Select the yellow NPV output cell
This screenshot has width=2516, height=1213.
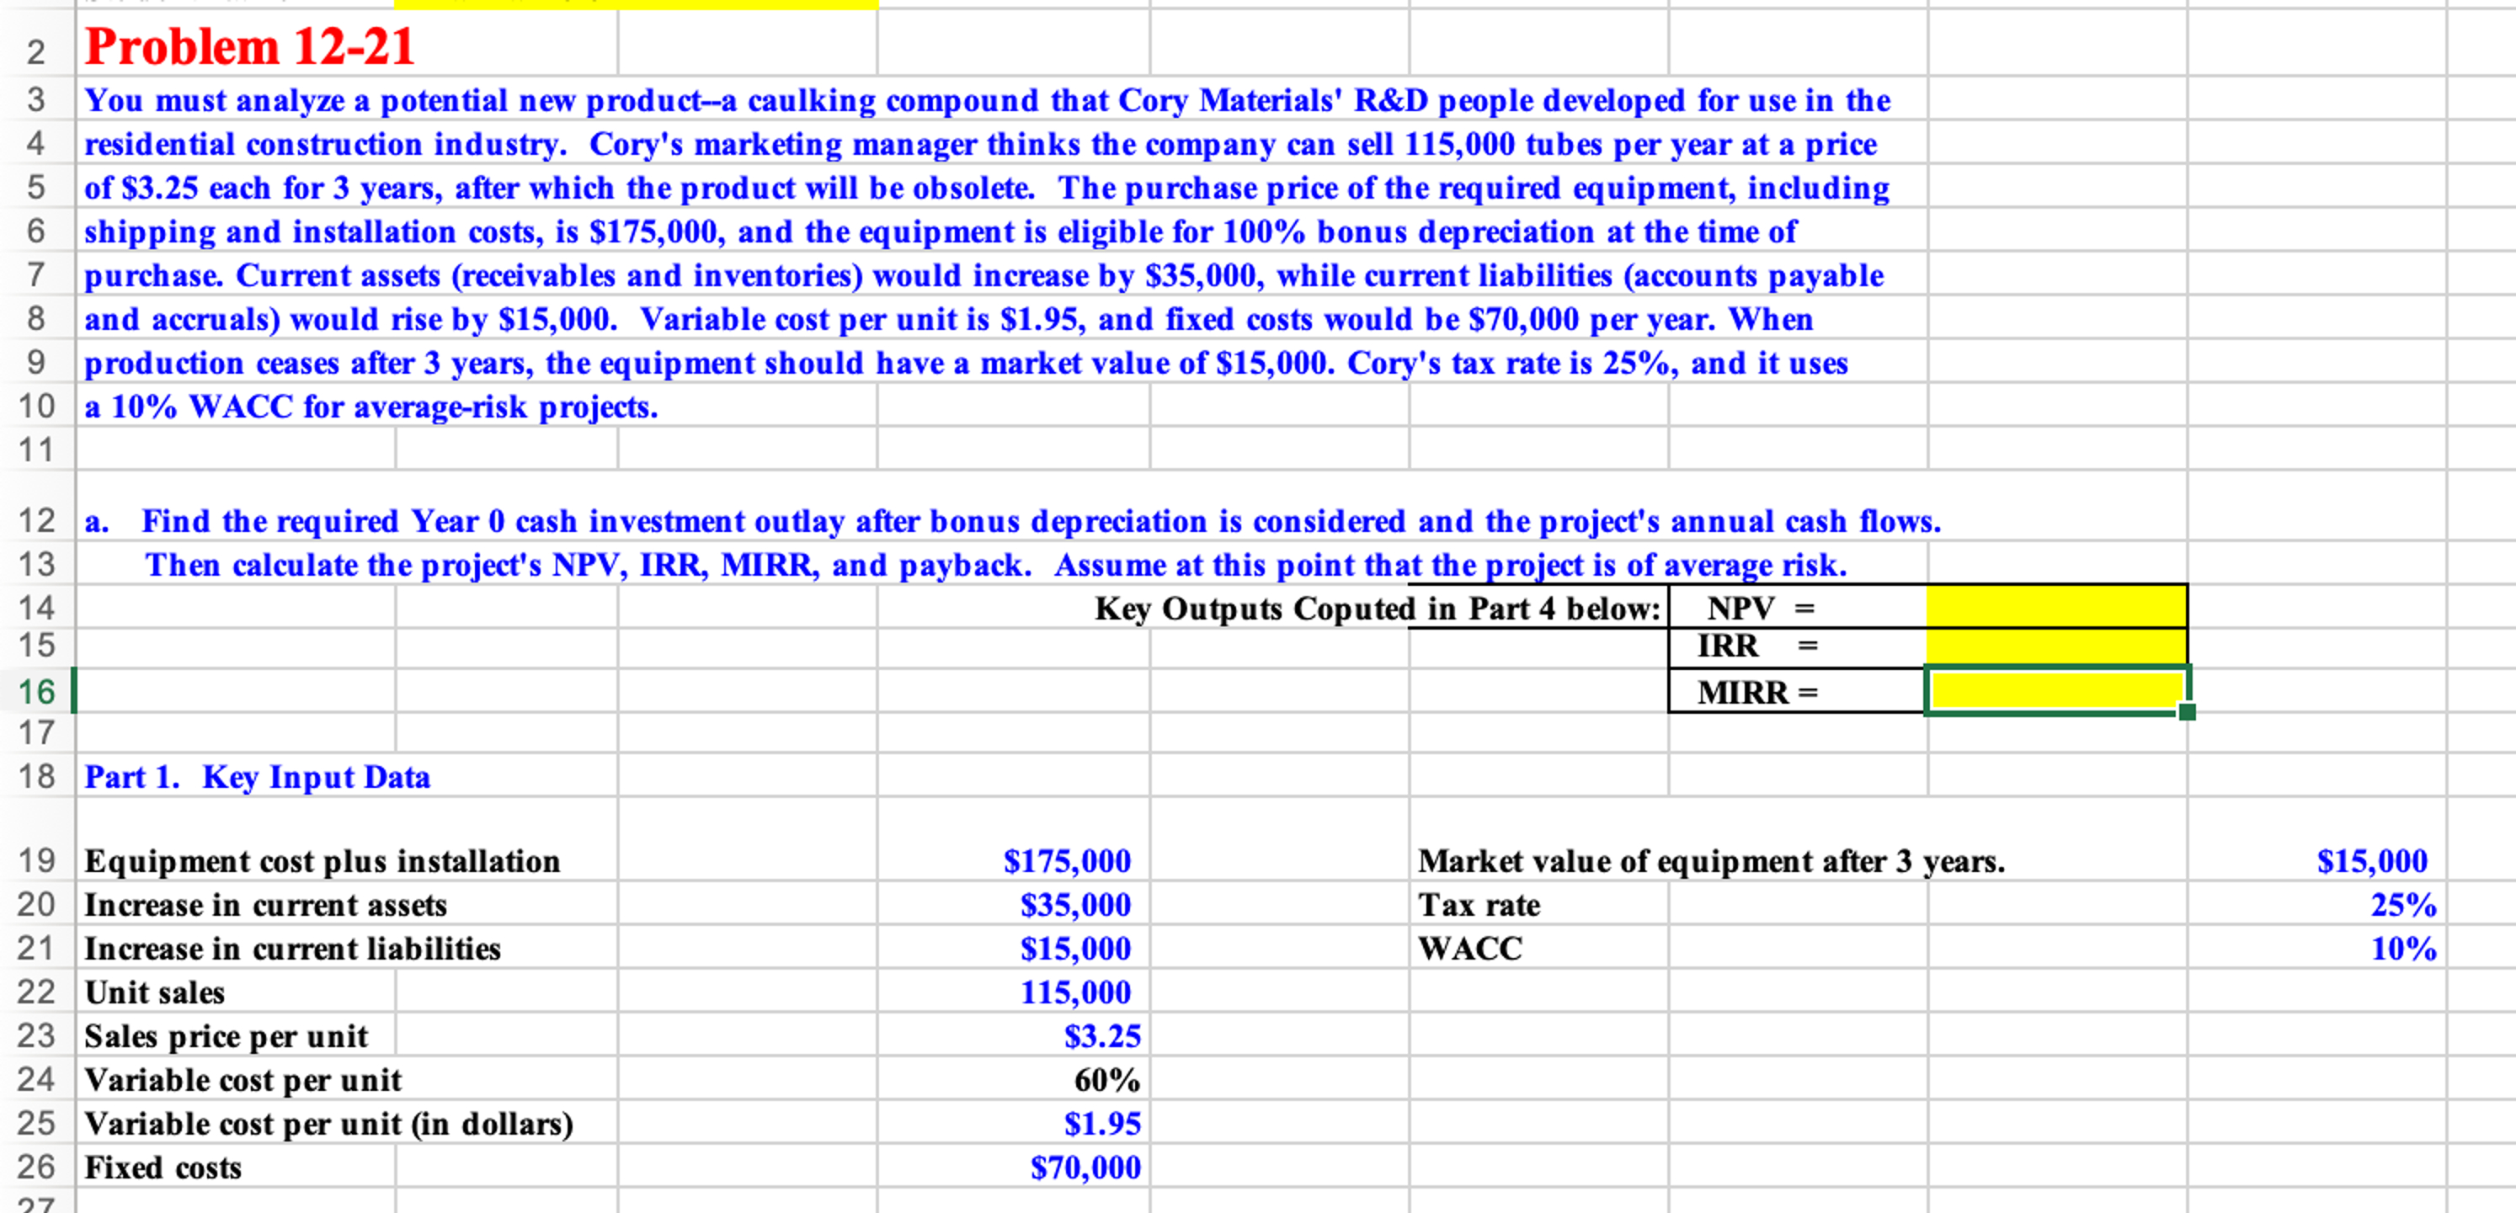coord(2056,606)
